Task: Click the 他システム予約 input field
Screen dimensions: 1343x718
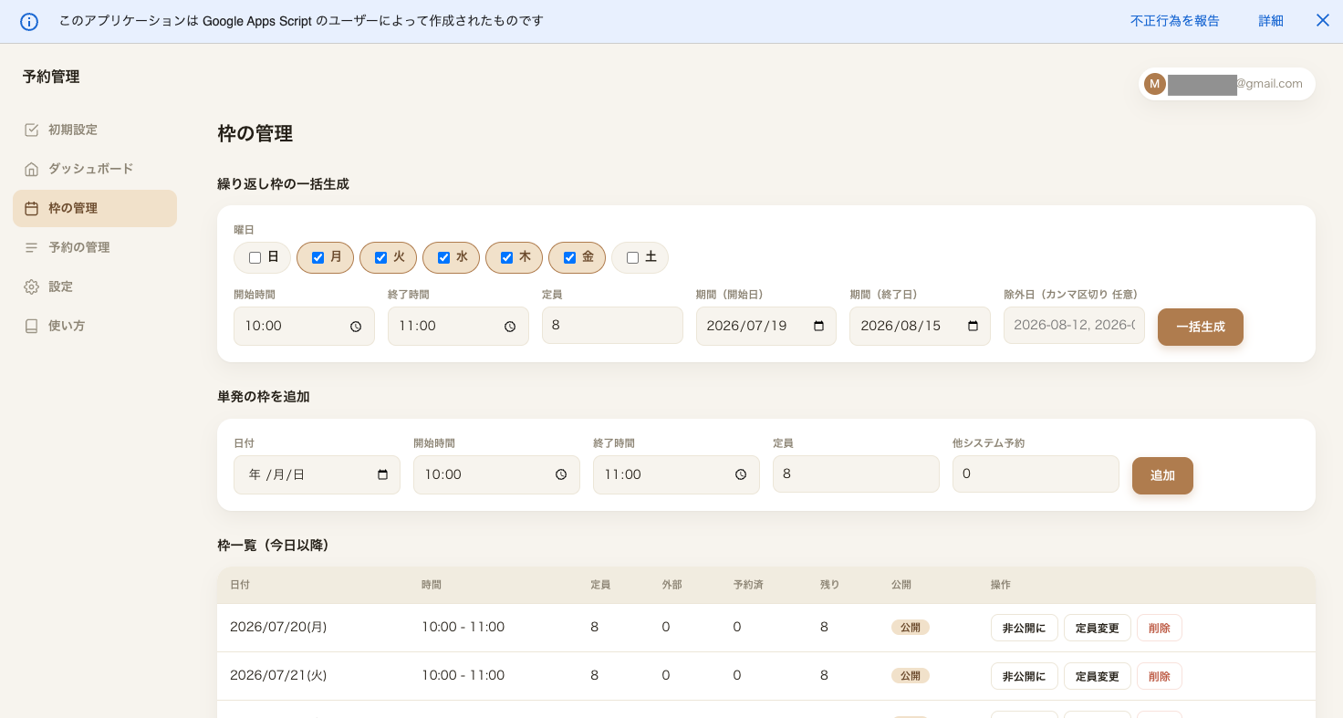Action: pos(1036,474)
